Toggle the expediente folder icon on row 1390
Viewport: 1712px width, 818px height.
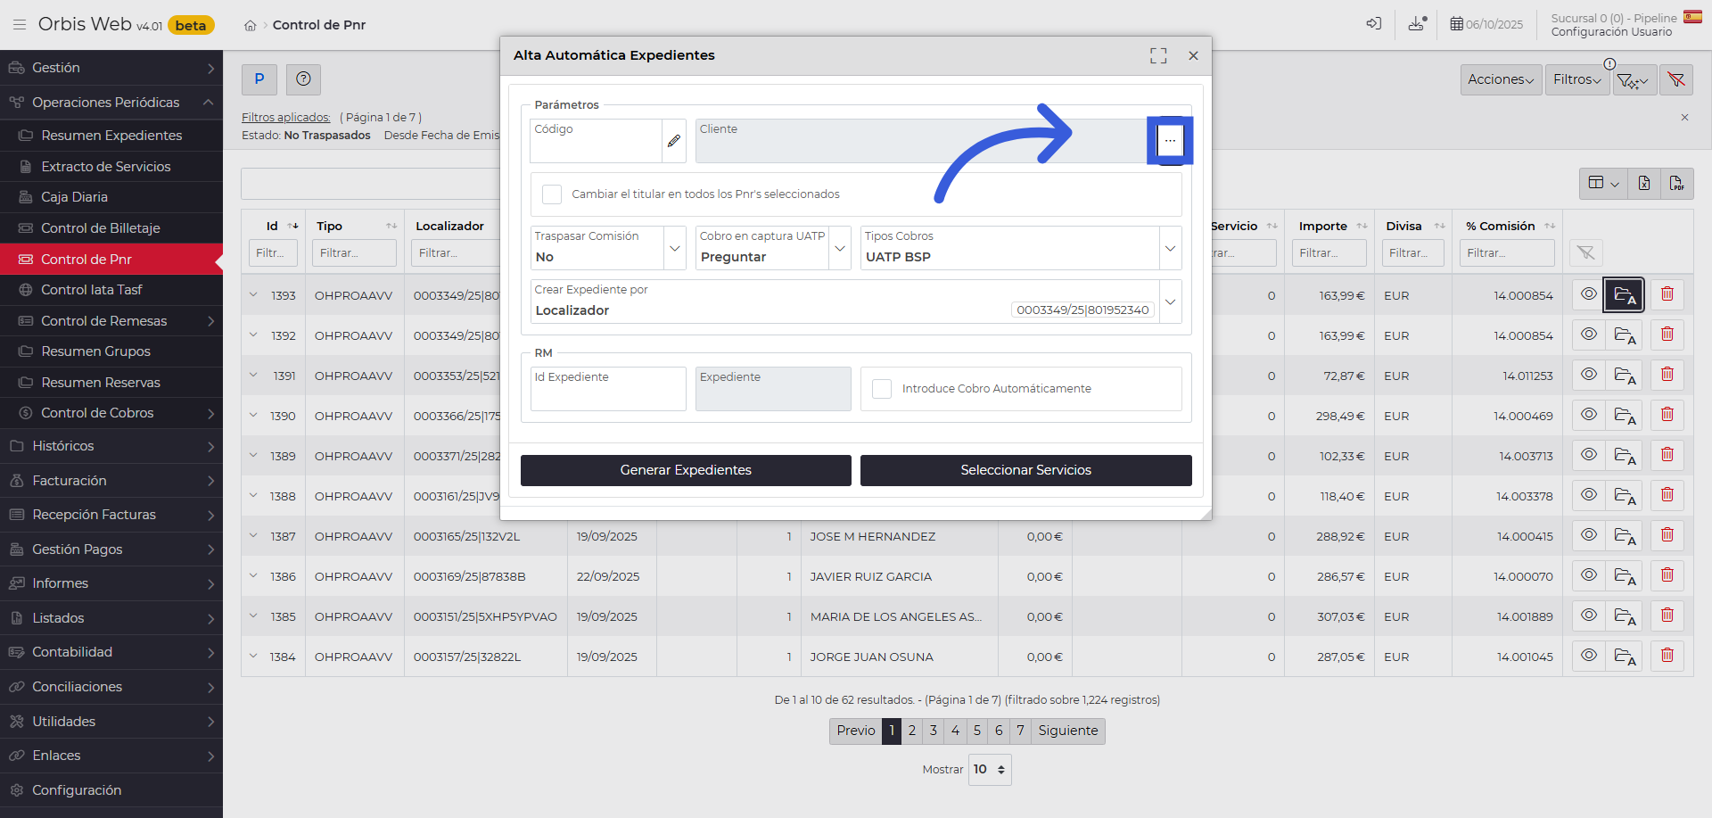[x=1624, y=415]
